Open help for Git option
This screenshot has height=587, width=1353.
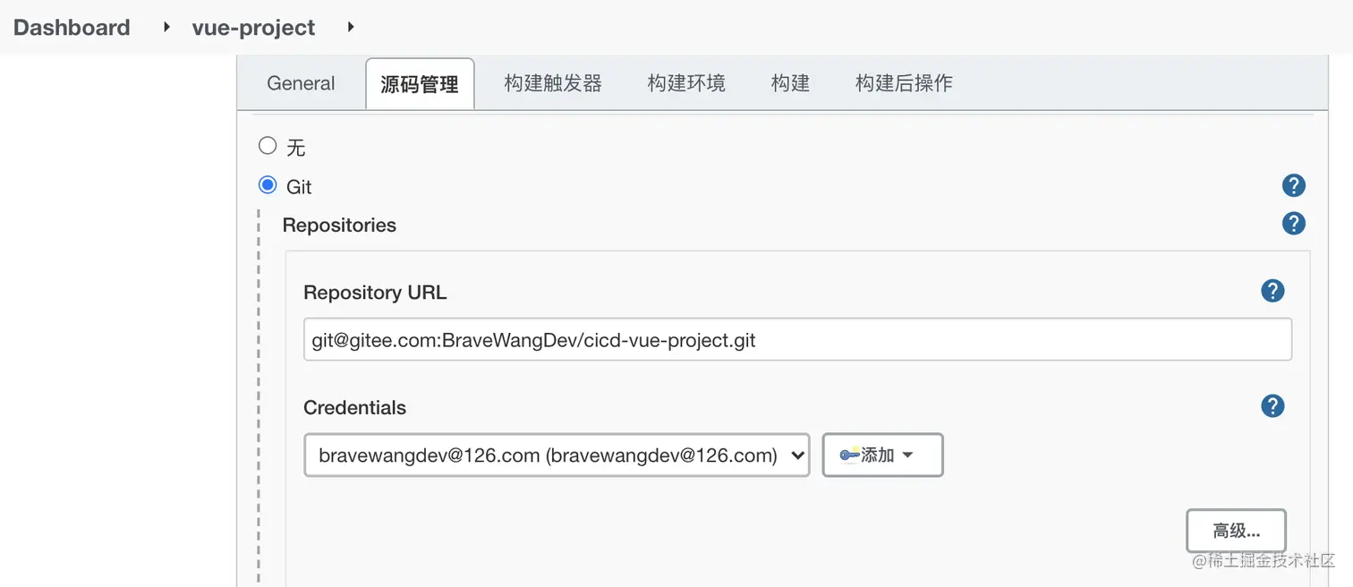1293,185
